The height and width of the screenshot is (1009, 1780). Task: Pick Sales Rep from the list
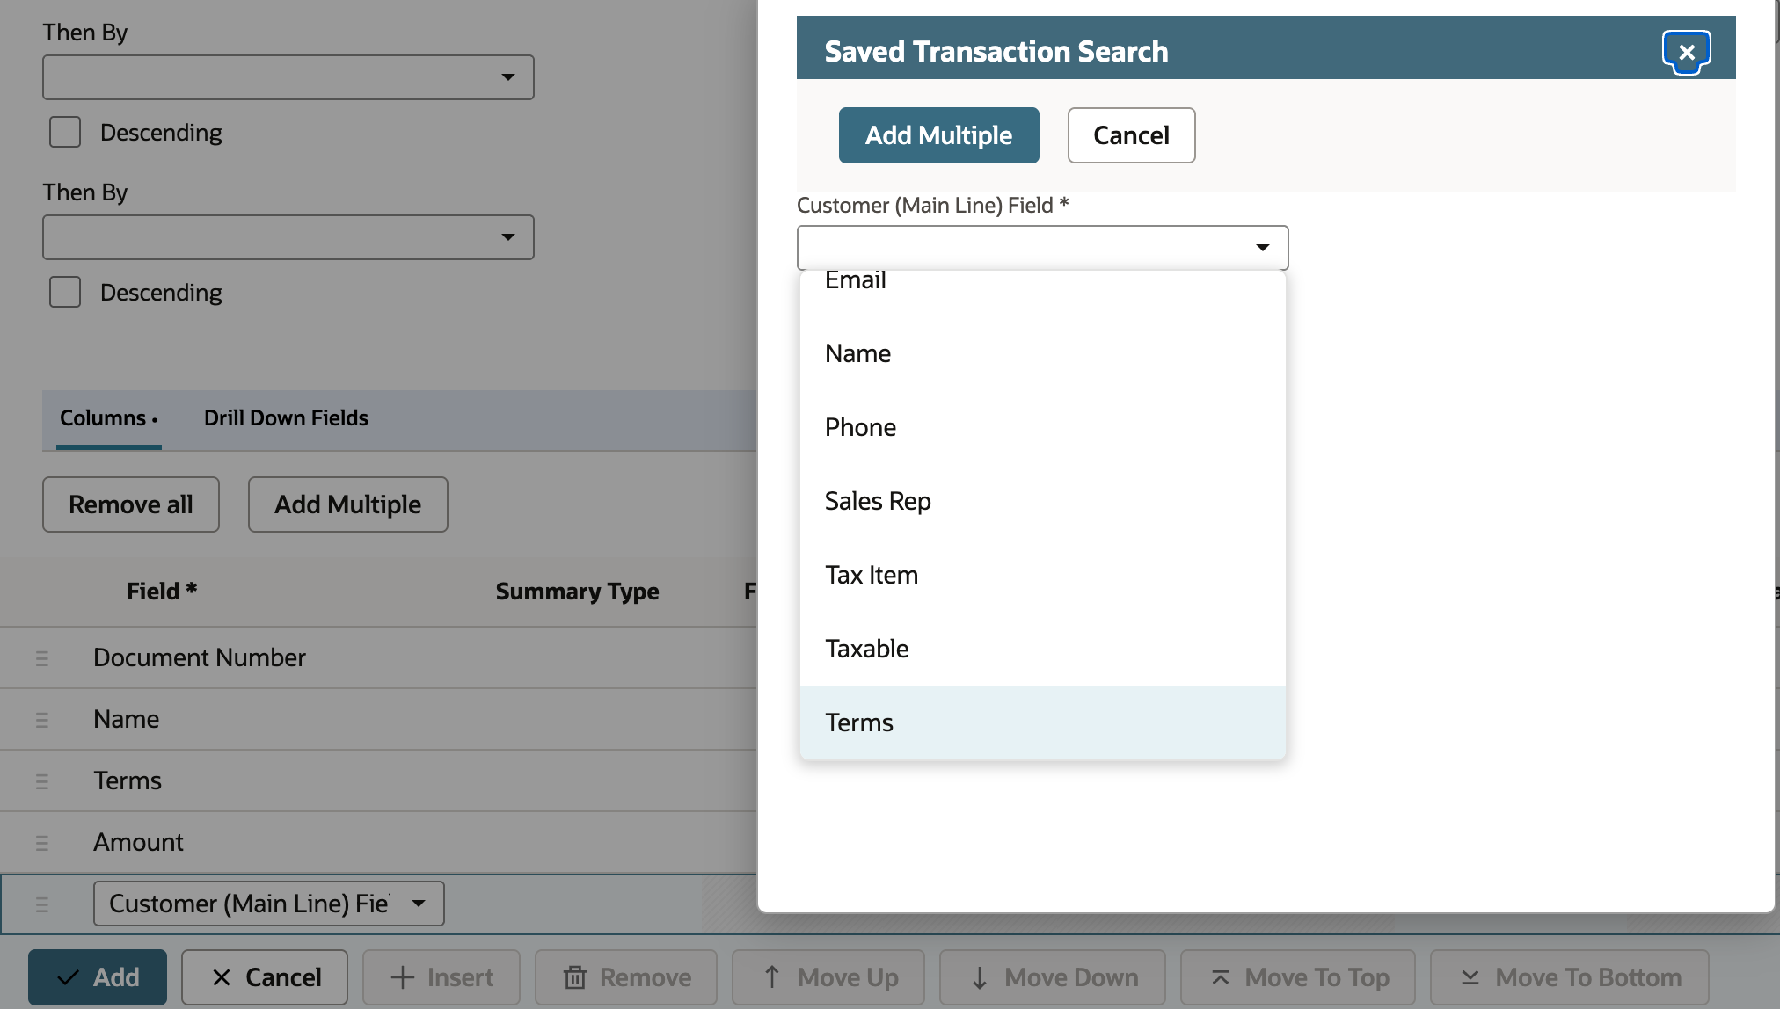[x=1043, y=501]
